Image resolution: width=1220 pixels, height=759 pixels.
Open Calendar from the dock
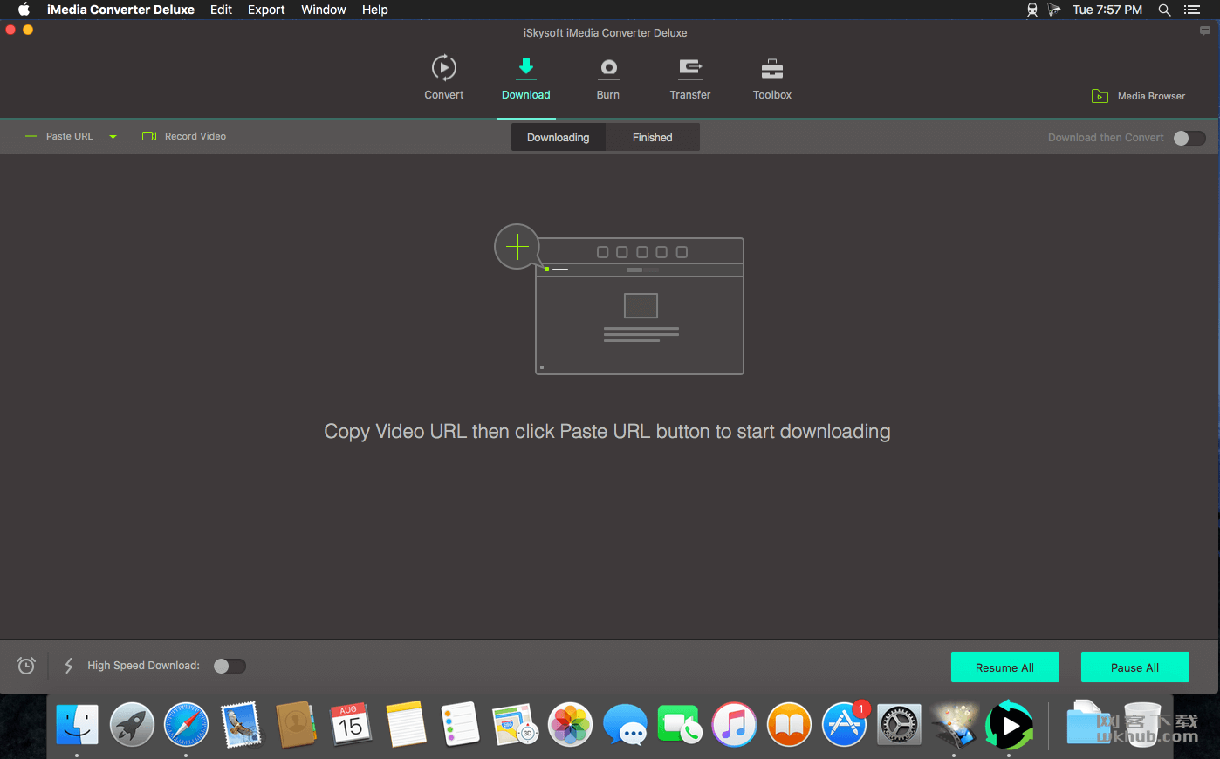(351, 725)
